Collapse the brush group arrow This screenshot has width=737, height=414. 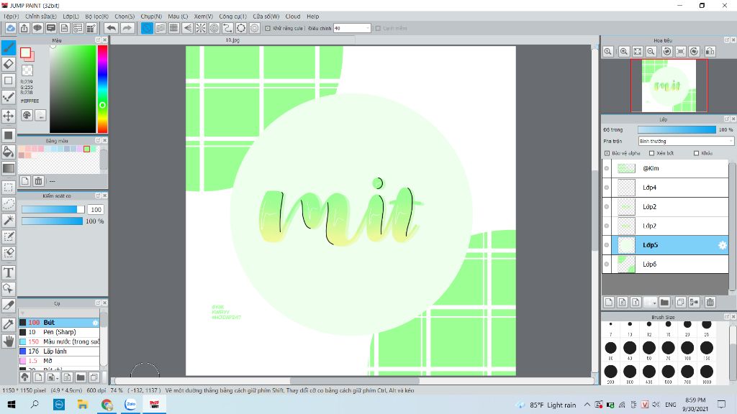pyautogui.click(x=22, y=313)
